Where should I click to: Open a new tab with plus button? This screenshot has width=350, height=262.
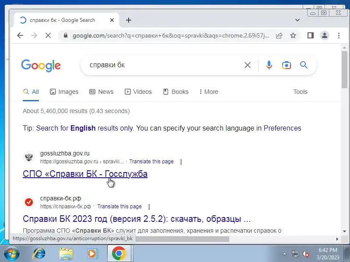[129, 20]
